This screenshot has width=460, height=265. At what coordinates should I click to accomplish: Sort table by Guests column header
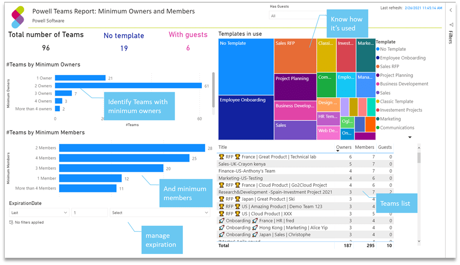[x=385, y=147]
